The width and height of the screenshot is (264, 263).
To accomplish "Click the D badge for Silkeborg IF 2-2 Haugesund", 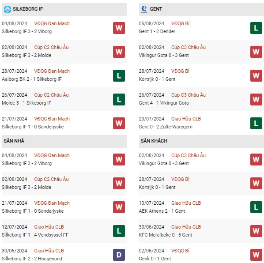I will [x=119, y=255].
